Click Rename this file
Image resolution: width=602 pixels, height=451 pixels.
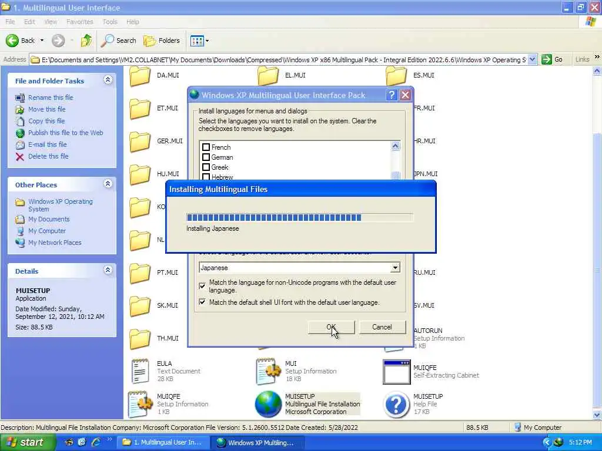point(51,97)
